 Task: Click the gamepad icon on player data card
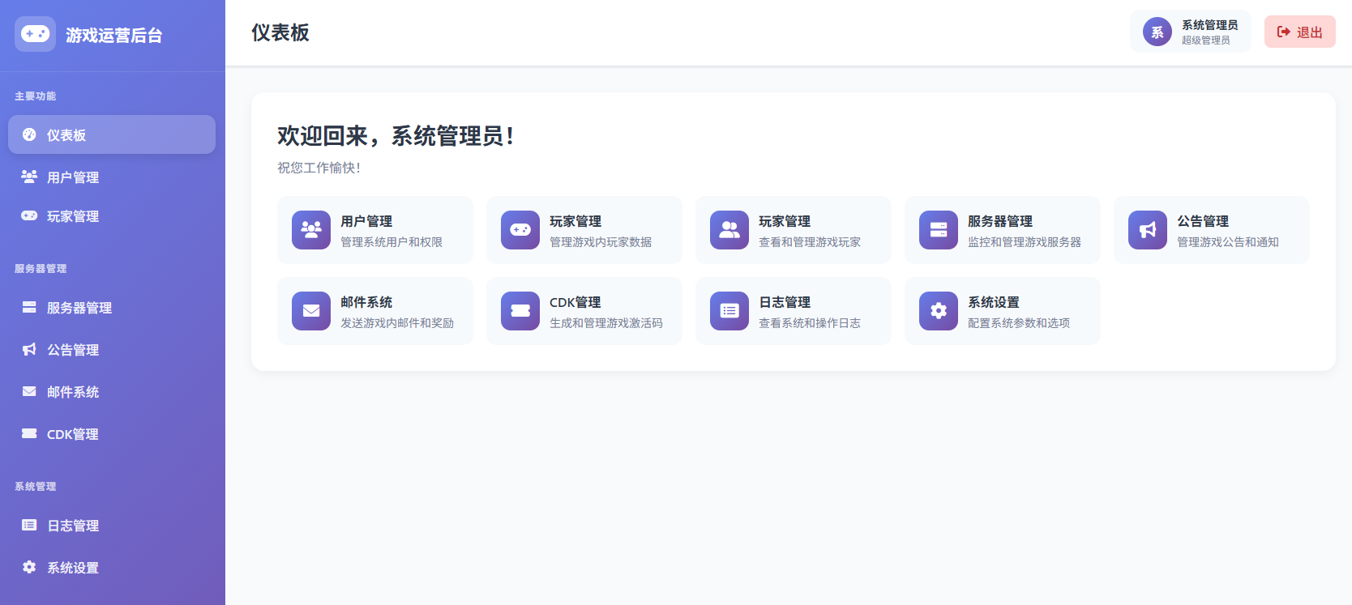[520, 230]
